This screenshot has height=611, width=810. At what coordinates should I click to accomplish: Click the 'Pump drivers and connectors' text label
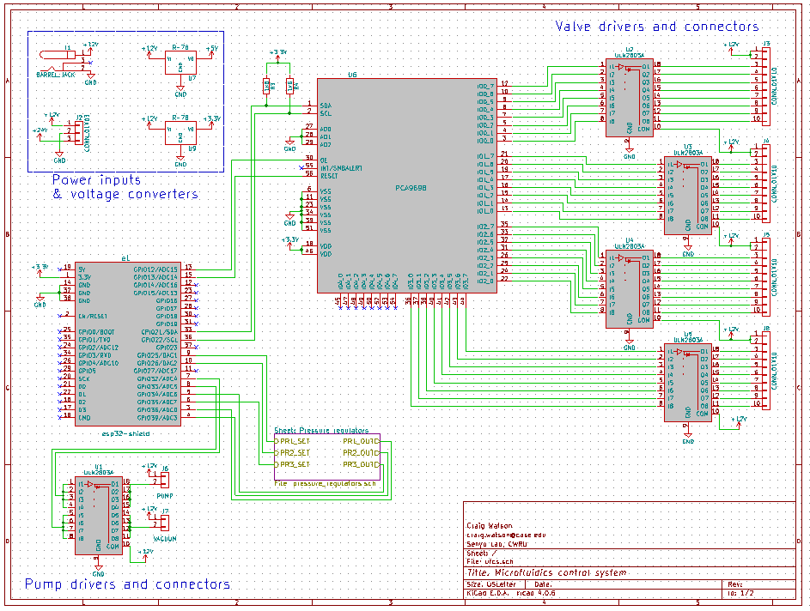click(x=127, y=584)
